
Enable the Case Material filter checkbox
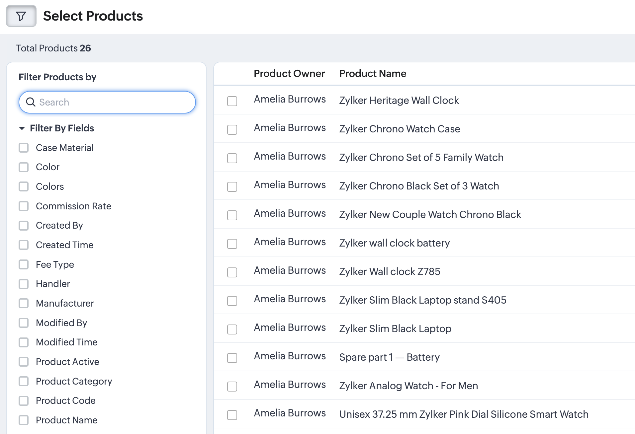(24, 148)
